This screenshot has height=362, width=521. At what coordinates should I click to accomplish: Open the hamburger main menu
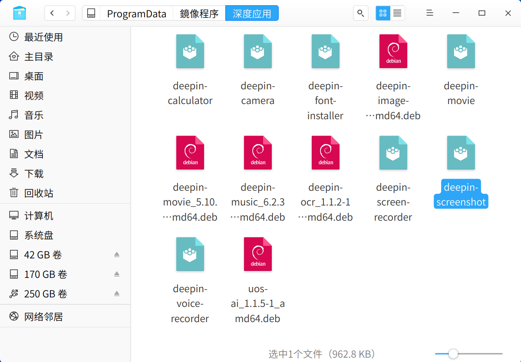tap(430, 13)
